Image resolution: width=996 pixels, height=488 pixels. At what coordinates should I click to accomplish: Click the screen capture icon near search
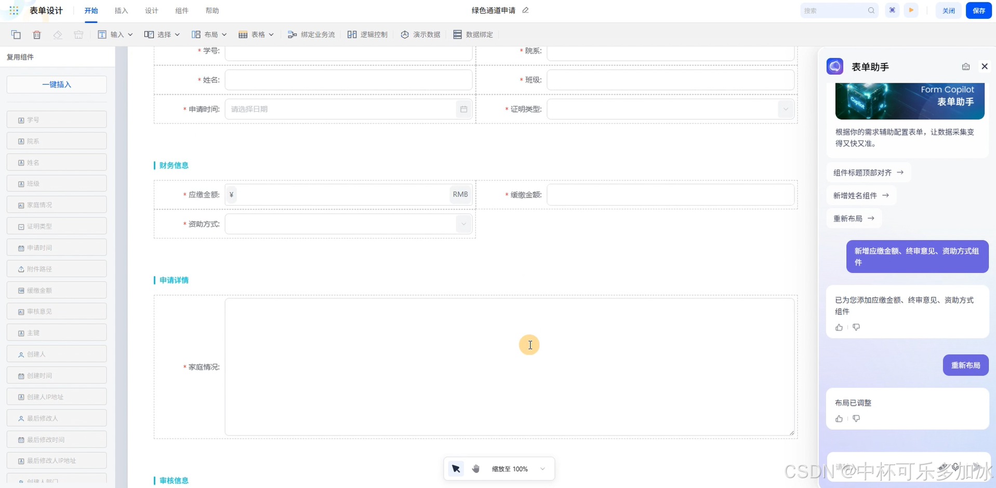pos(892,10)
